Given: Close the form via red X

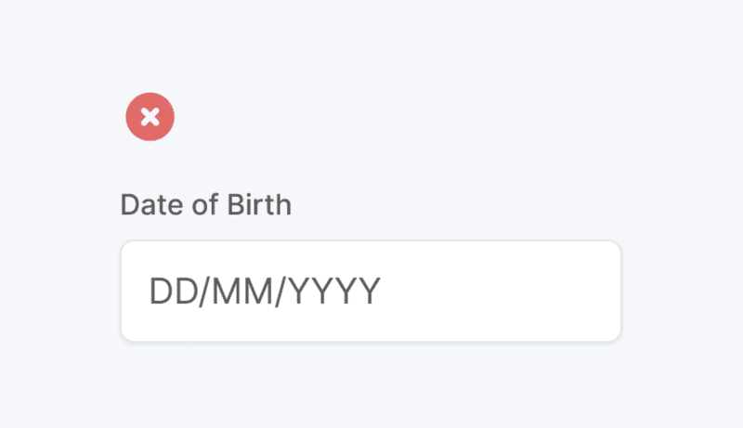Looking at the screenshot, I should click(150, 116).
